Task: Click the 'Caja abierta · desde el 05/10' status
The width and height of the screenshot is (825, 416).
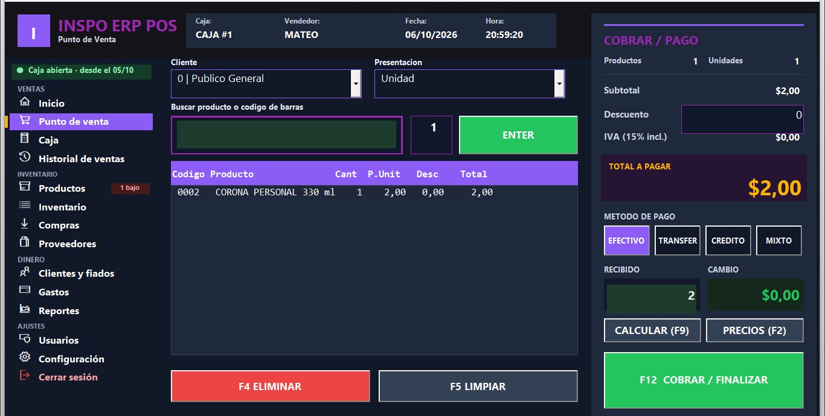Action: pos(81,71)
